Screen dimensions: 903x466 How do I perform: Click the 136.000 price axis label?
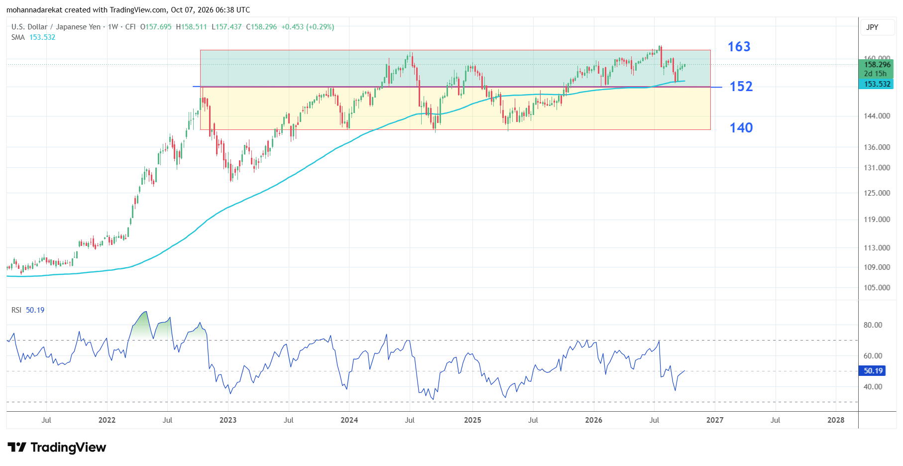(x=877, y=147)
